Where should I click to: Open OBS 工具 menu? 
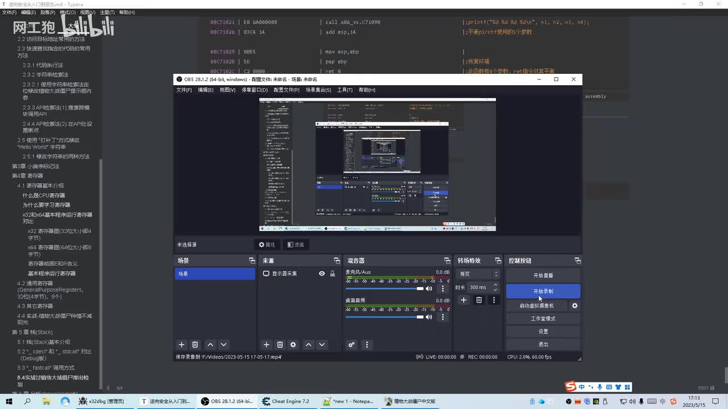(345, 90)
